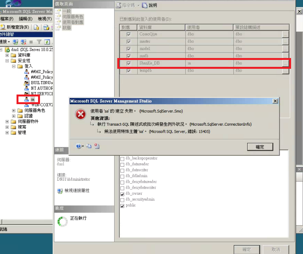
Task: Open User Mapping page icon
Action: tap(58, 22)
